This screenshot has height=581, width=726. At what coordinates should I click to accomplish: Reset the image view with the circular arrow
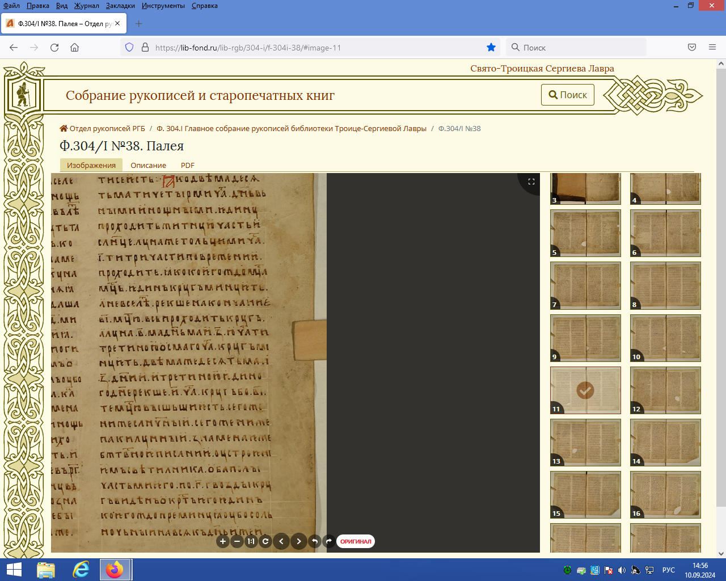coord(265,541)
